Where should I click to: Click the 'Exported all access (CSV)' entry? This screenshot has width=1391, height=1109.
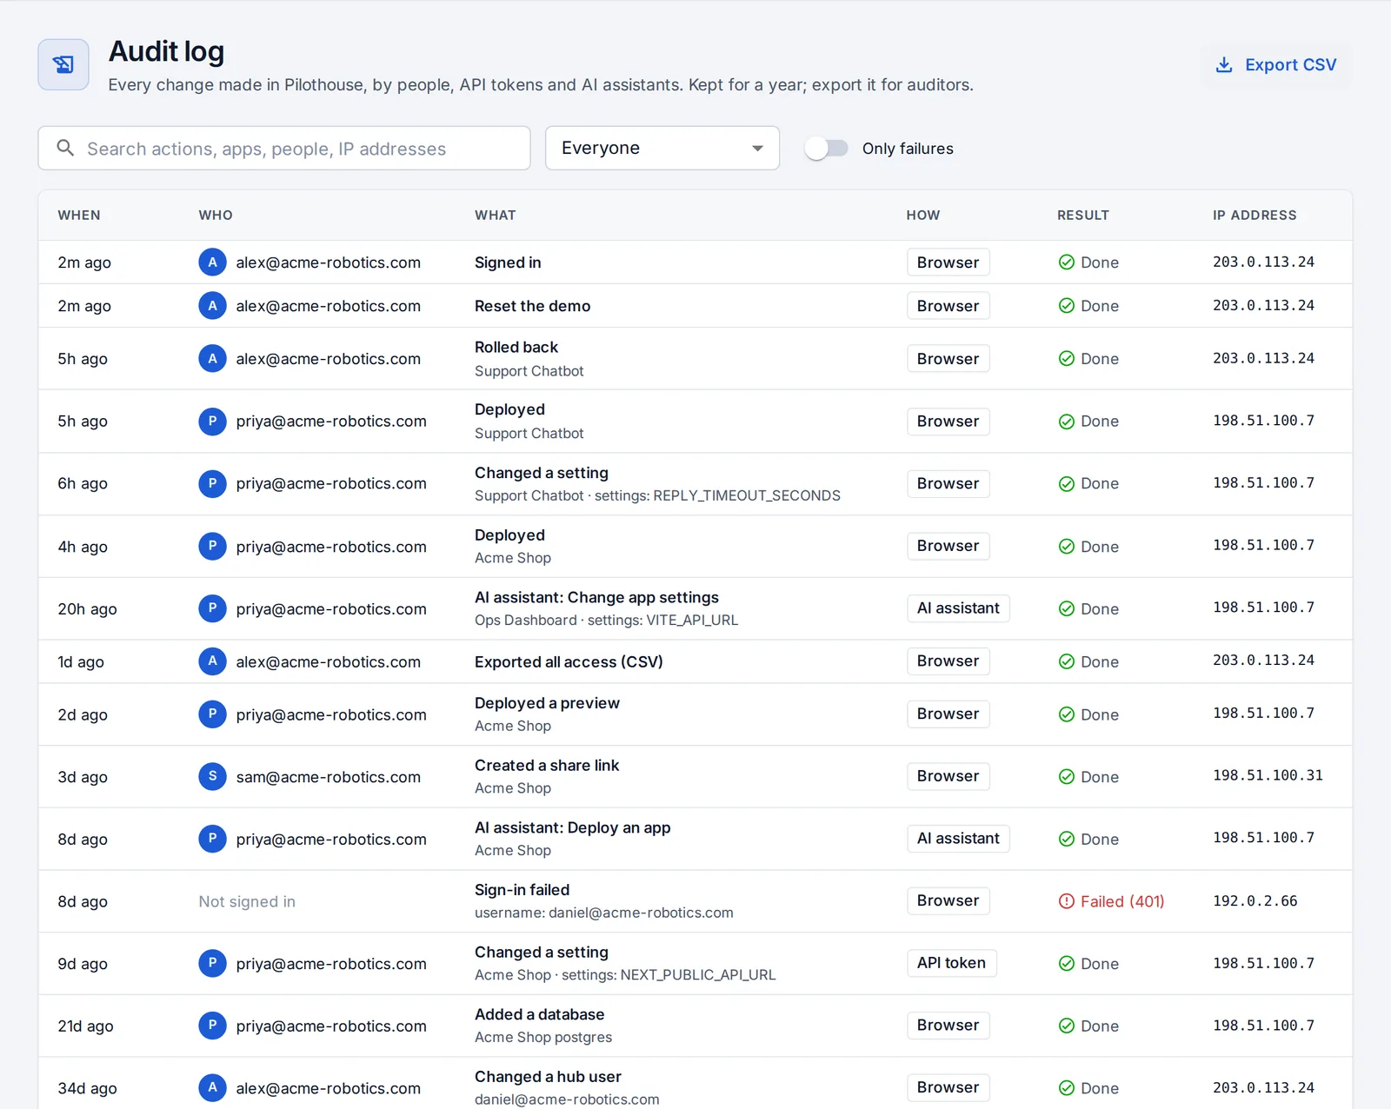(569, 661)
